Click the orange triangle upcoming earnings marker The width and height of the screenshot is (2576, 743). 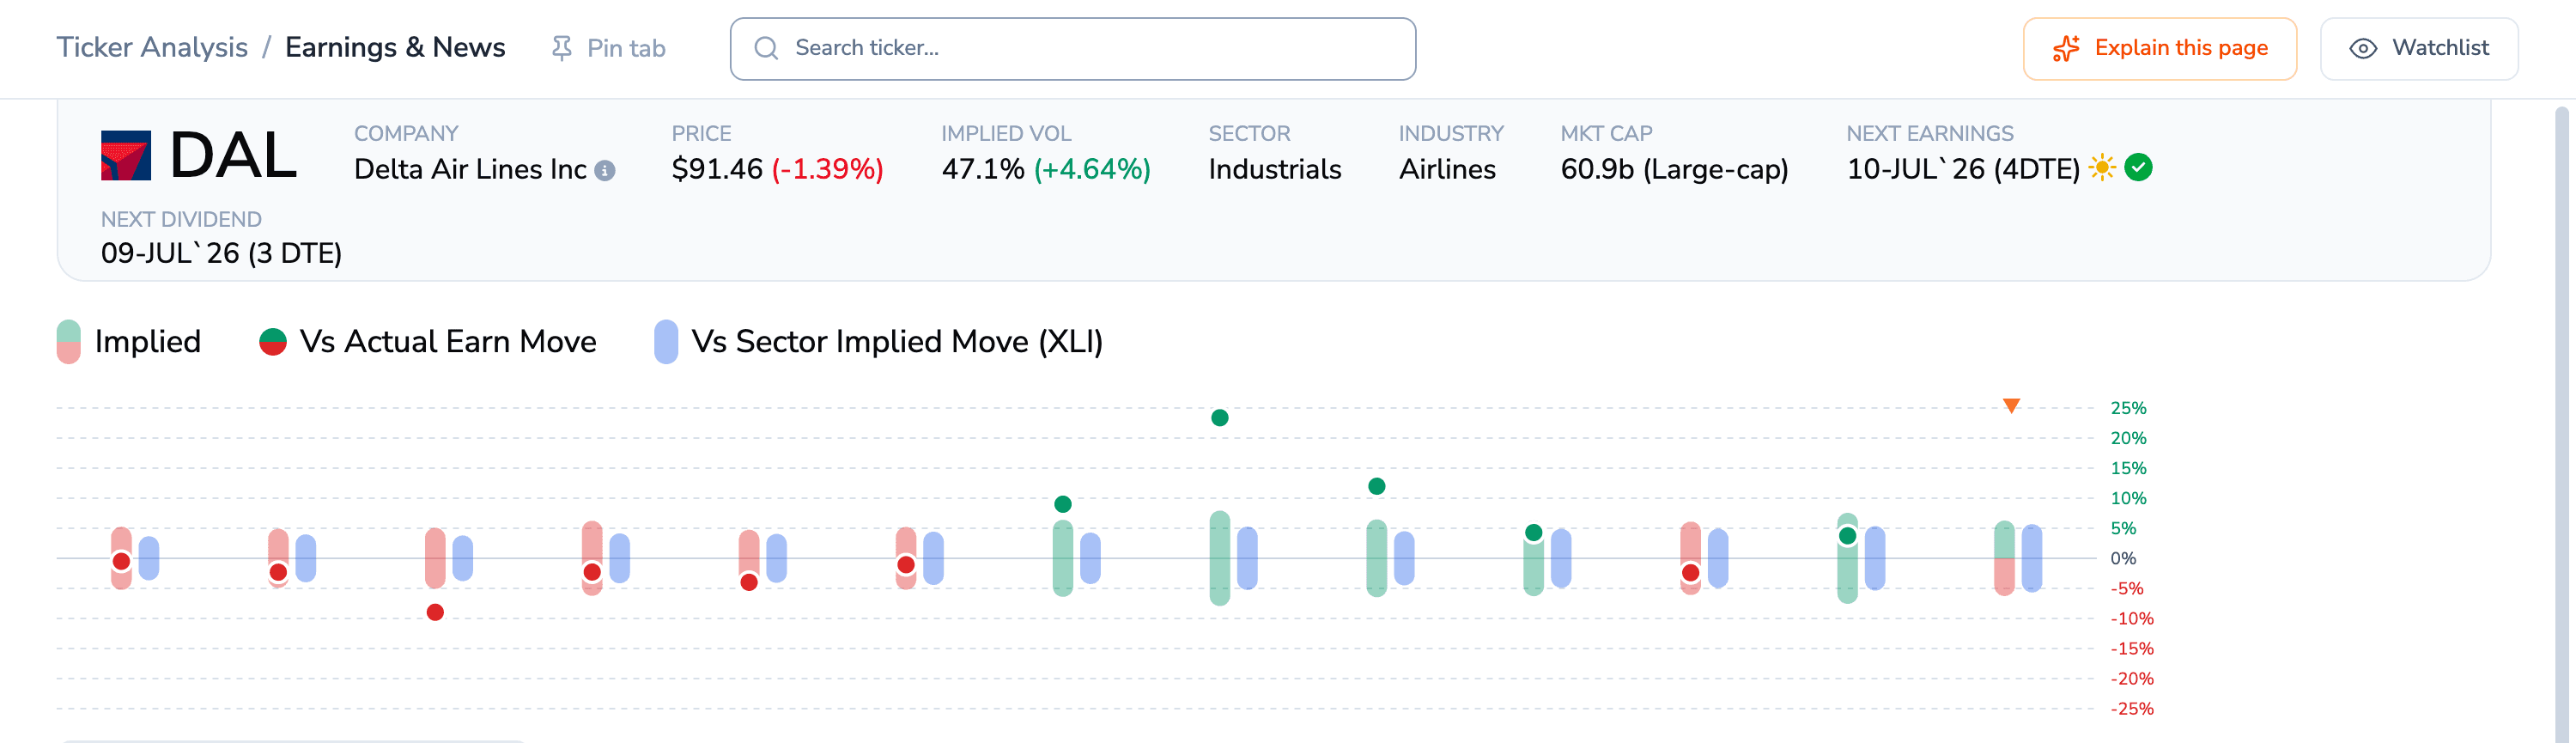[x=2011, y=405]
